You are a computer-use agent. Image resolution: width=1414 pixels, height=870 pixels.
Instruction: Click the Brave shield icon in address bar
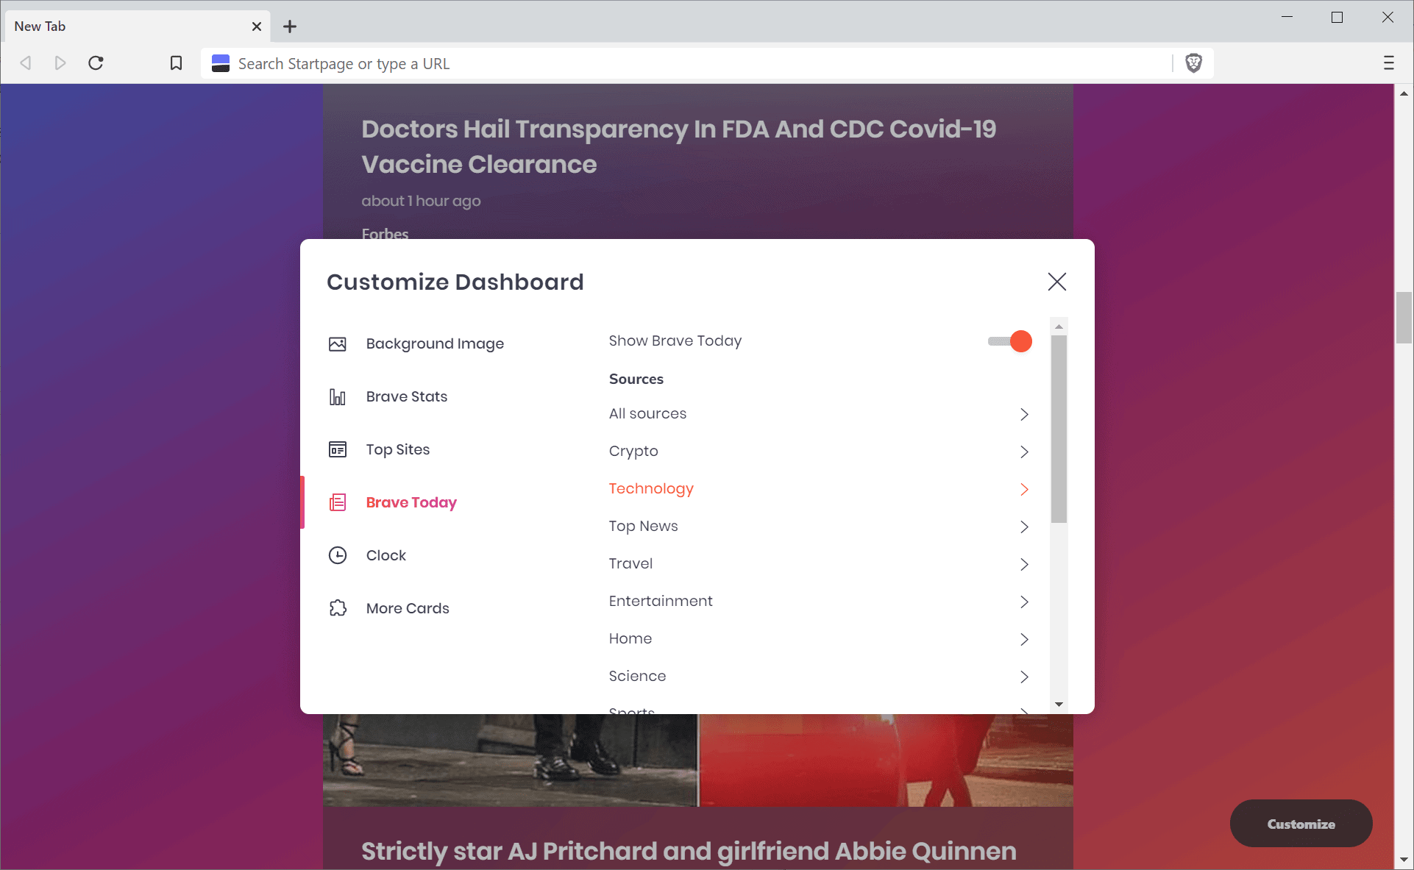(x=1194, y=63)
